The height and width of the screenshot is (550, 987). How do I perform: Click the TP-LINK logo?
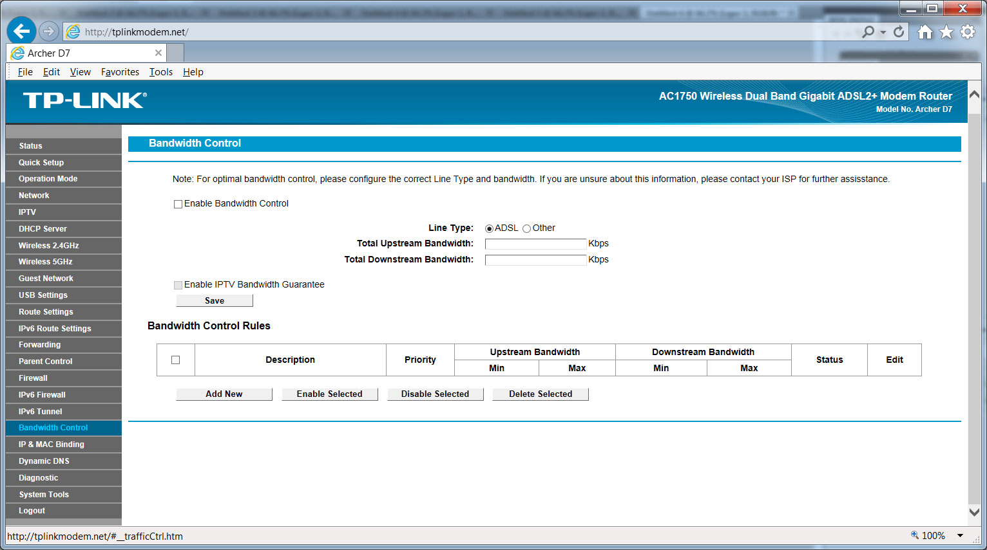tap(85, 100)
